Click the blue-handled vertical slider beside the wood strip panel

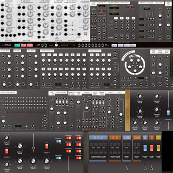point(168,112)
